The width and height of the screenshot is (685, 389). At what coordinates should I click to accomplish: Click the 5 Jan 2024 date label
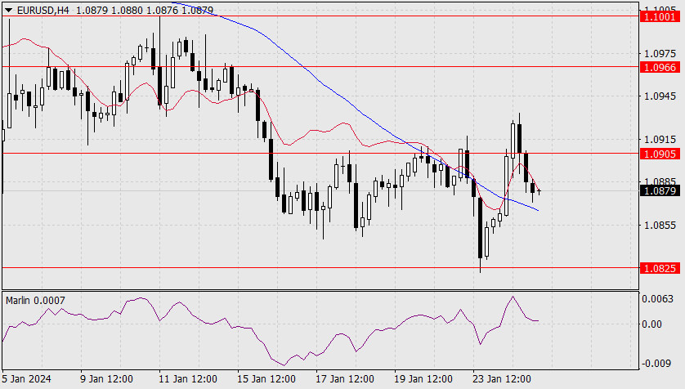[x=26, y=378]
